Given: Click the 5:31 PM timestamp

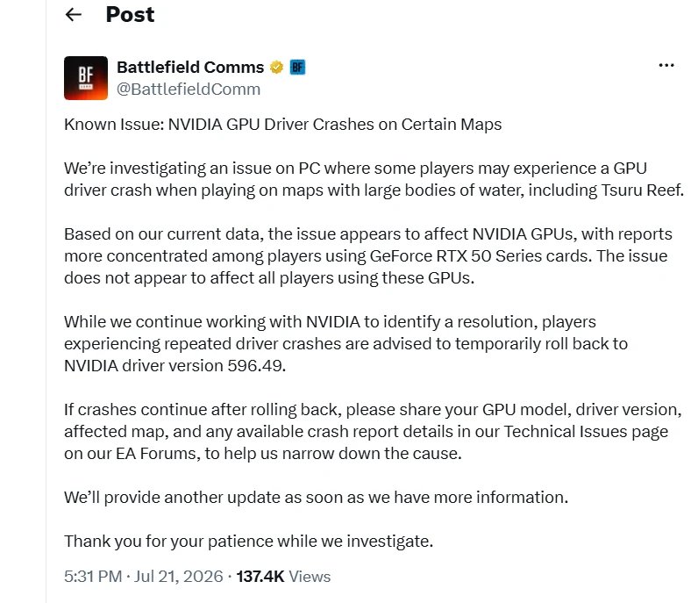Looking at the screenshot, I should [x=93, y=577].
